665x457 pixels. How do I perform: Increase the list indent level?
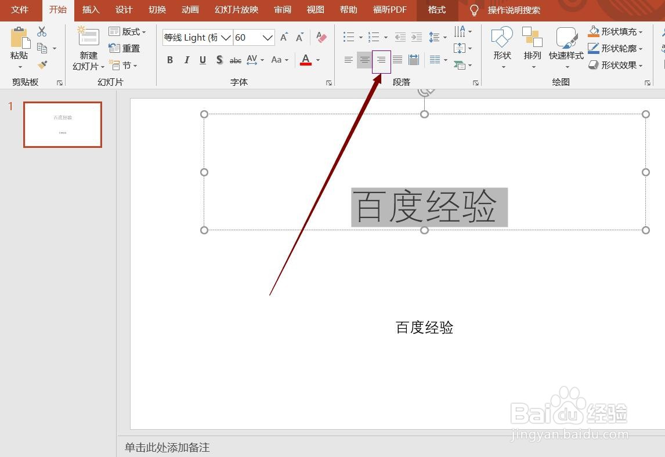click(x=417, y=37)
